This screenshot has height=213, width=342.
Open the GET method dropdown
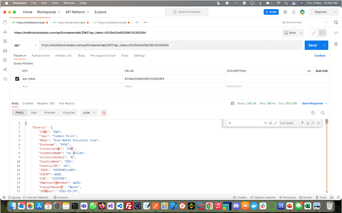coord(25,45)
